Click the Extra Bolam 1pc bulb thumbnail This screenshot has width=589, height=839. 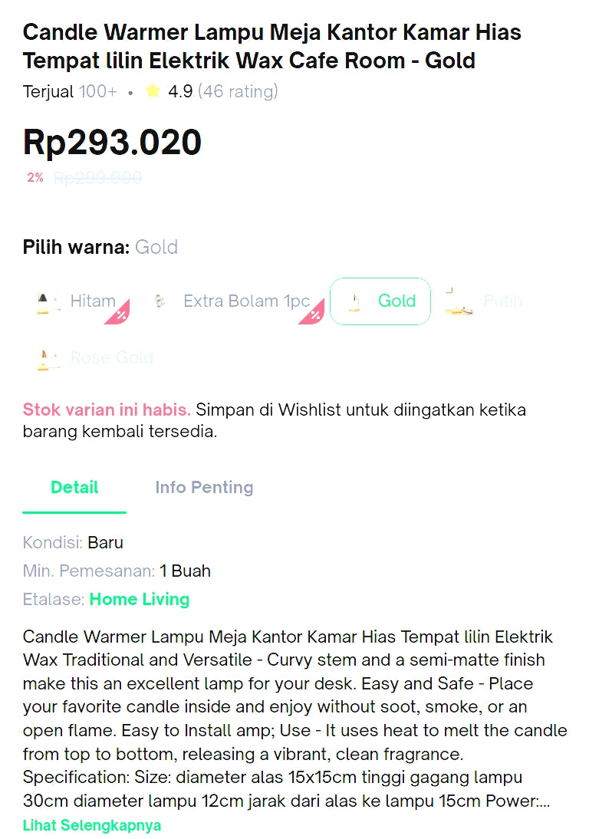tap(160, 301)
